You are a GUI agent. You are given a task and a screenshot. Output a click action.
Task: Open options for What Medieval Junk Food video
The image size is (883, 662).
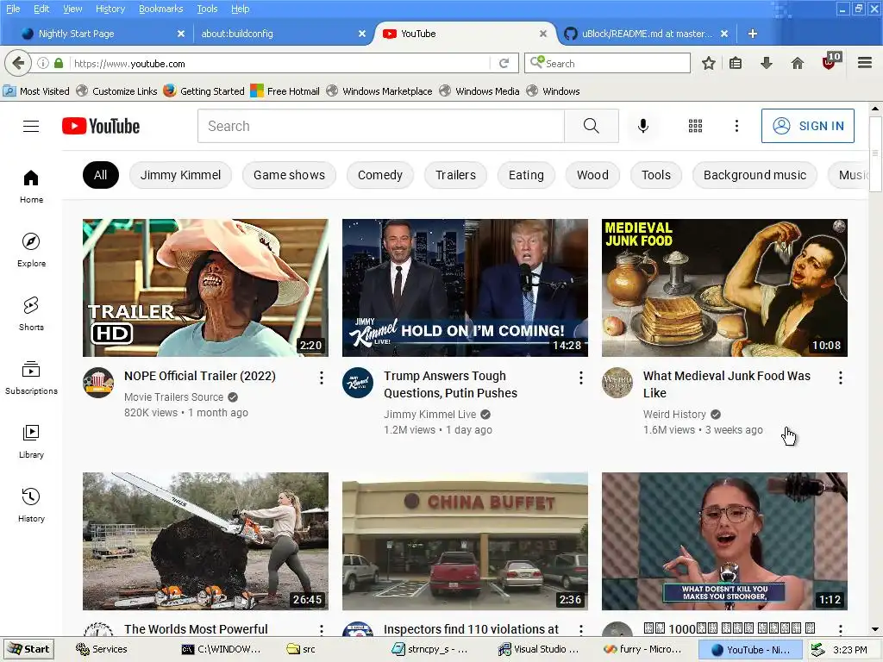coord(840,378)
